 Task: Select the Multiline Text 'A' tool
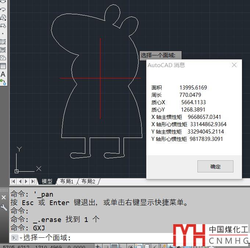(3, 74)
